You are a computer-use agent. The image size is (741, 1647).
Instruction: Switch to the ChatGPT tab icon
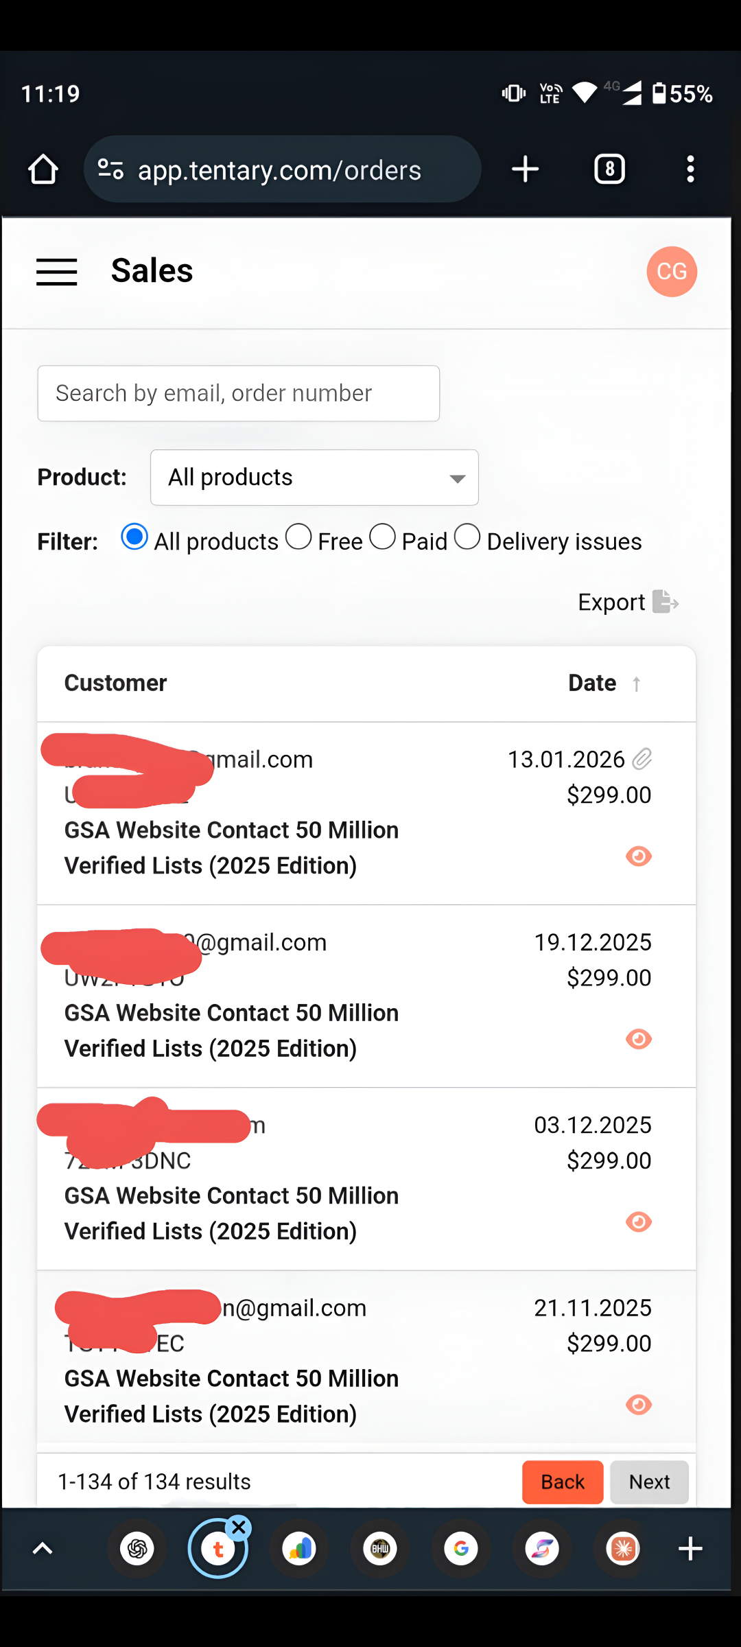point(137,1549)
